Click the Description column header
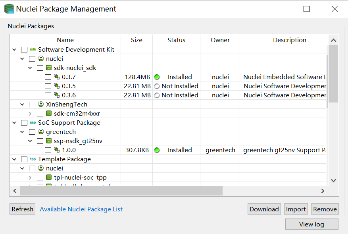This screenshot has height=234, width=348. [290, 40]
